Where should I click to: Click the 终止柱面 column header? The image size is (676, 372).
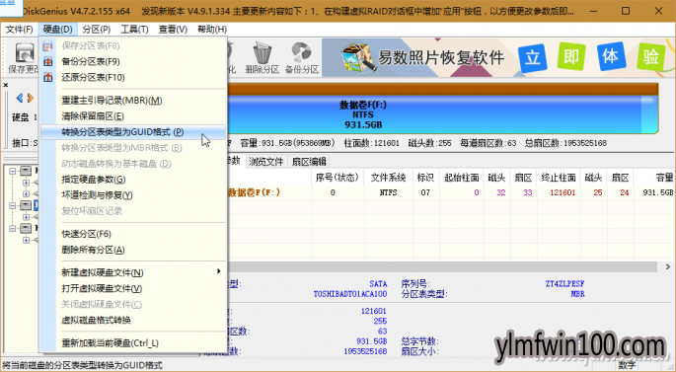(559, 178)
